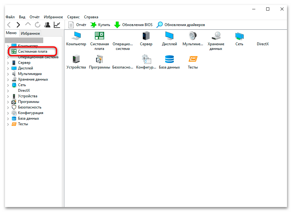
Task: Go forward with the right arrow button
Action: click(18, 25)
